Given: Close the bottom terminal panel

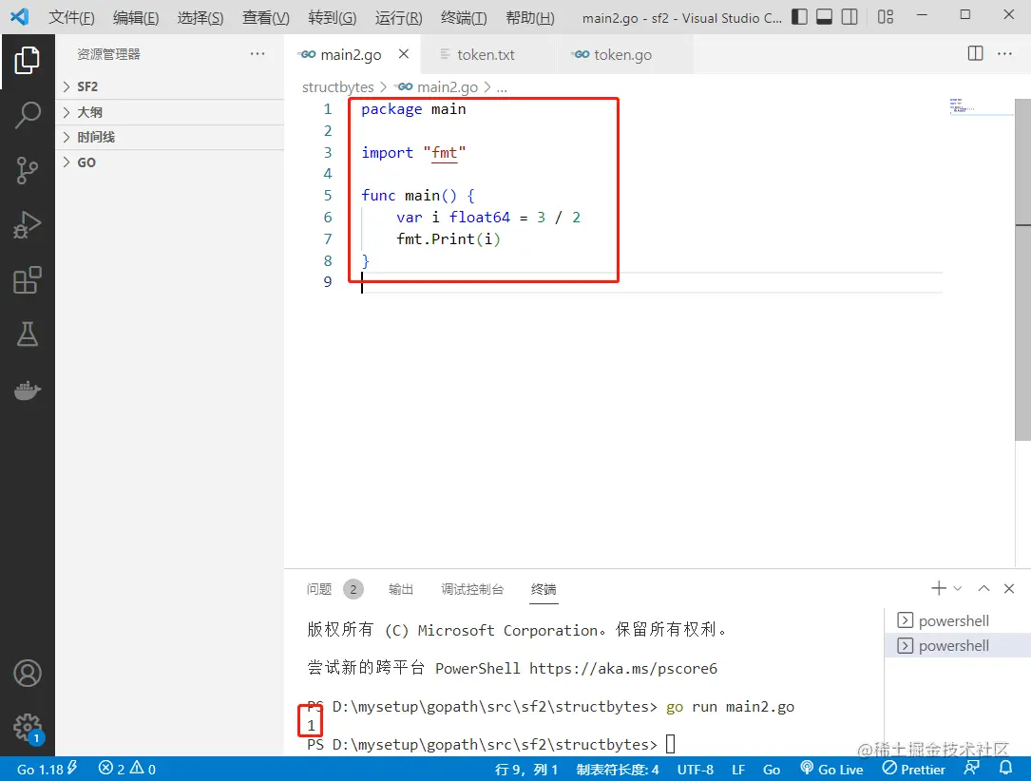Looking at the screenshot, I should (1009, 588).
